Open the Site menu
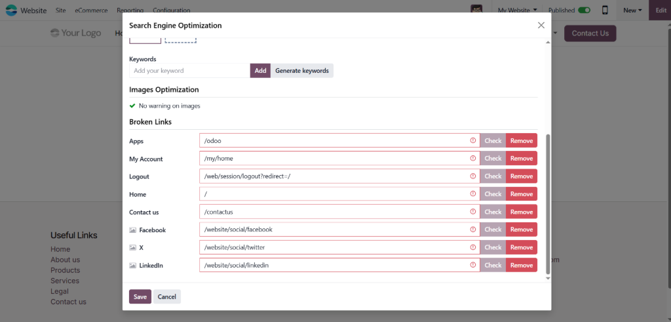 [61, 10]
